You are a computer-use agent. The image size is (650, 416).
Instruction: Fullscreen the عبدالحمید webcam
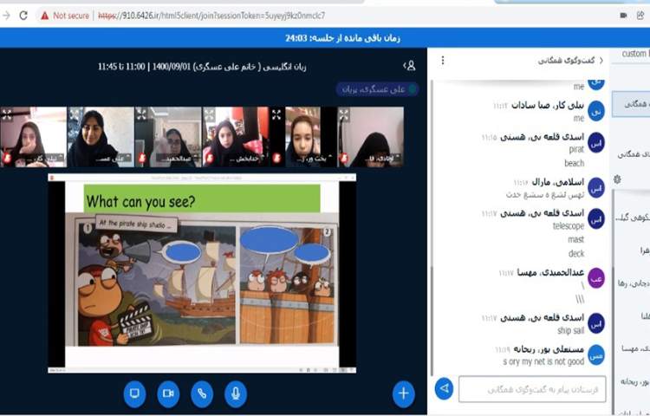pyautogui.click(x=142, y=114)
